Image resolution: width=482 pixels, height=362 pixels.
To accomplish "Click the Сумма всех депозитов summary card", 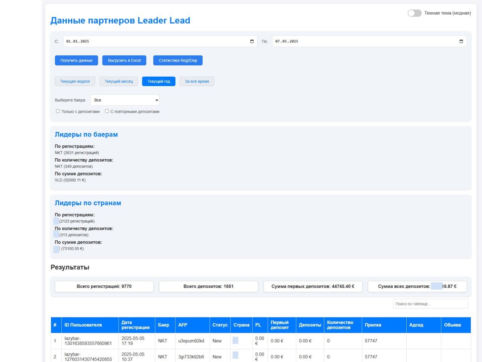I will pos(417,286).
